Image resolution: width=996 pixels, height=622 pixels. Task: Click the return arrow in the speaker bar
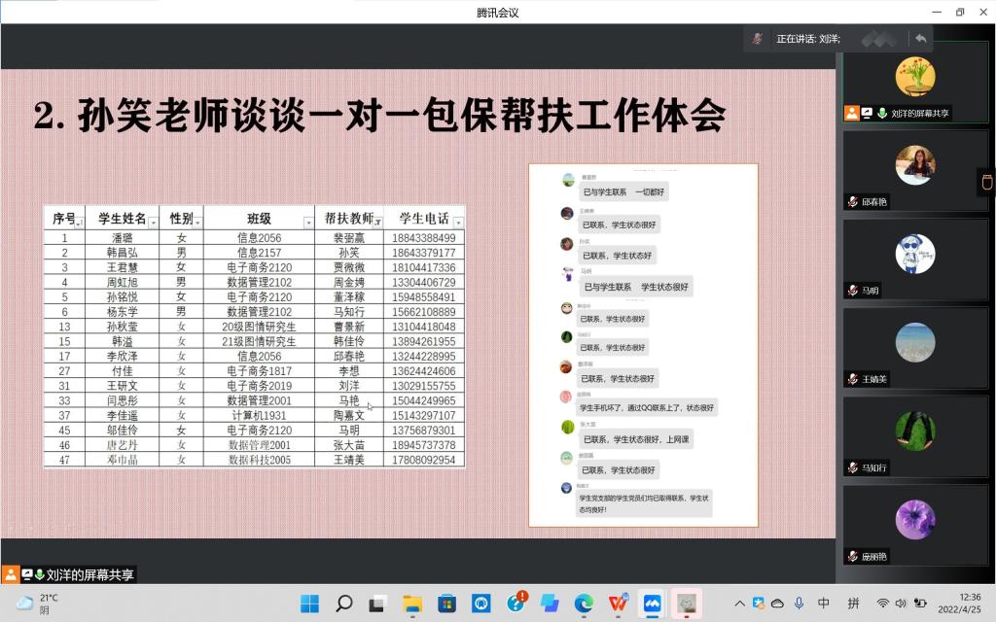[920, 39]
